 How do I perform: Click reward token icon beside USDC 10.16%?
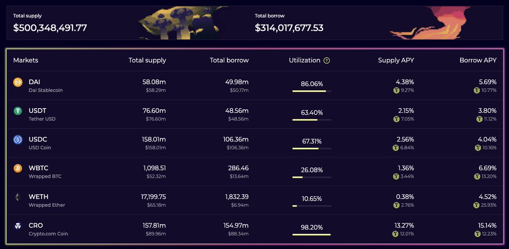tap(478, 148)
